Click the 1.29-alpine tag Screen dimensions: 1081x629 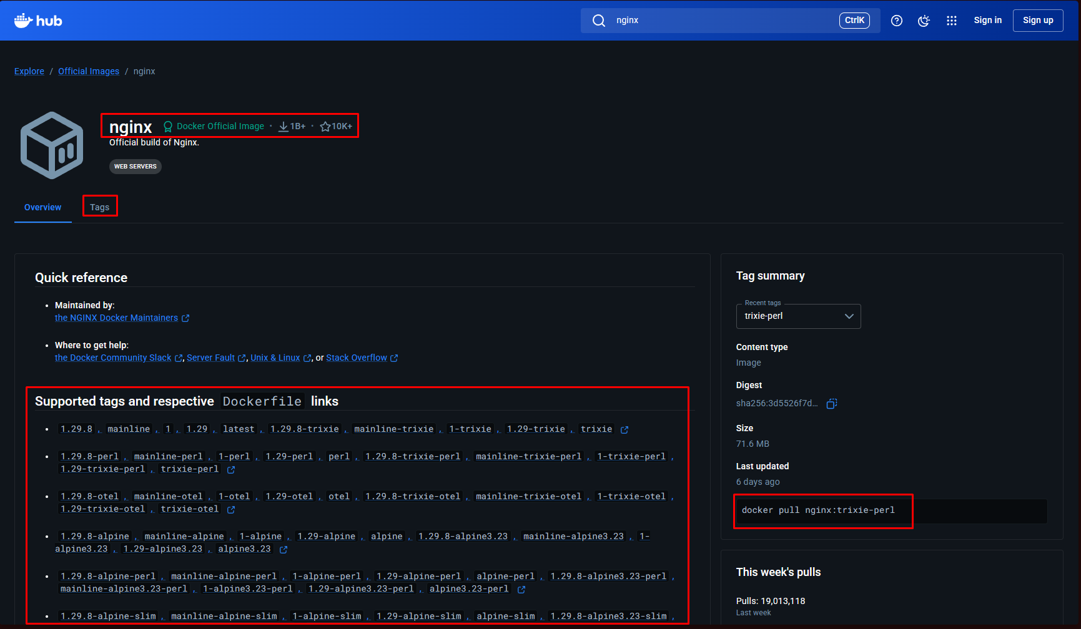tap(326, 537)
